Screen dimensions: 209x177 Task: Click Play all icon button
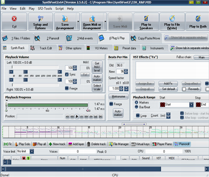(39, 144)
